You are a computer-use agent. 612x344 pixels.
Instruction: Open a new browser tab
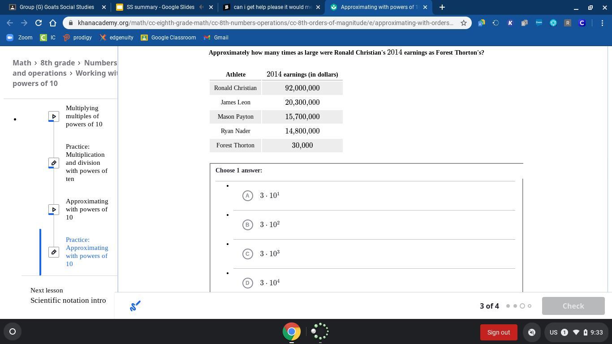tap(442, 7)
